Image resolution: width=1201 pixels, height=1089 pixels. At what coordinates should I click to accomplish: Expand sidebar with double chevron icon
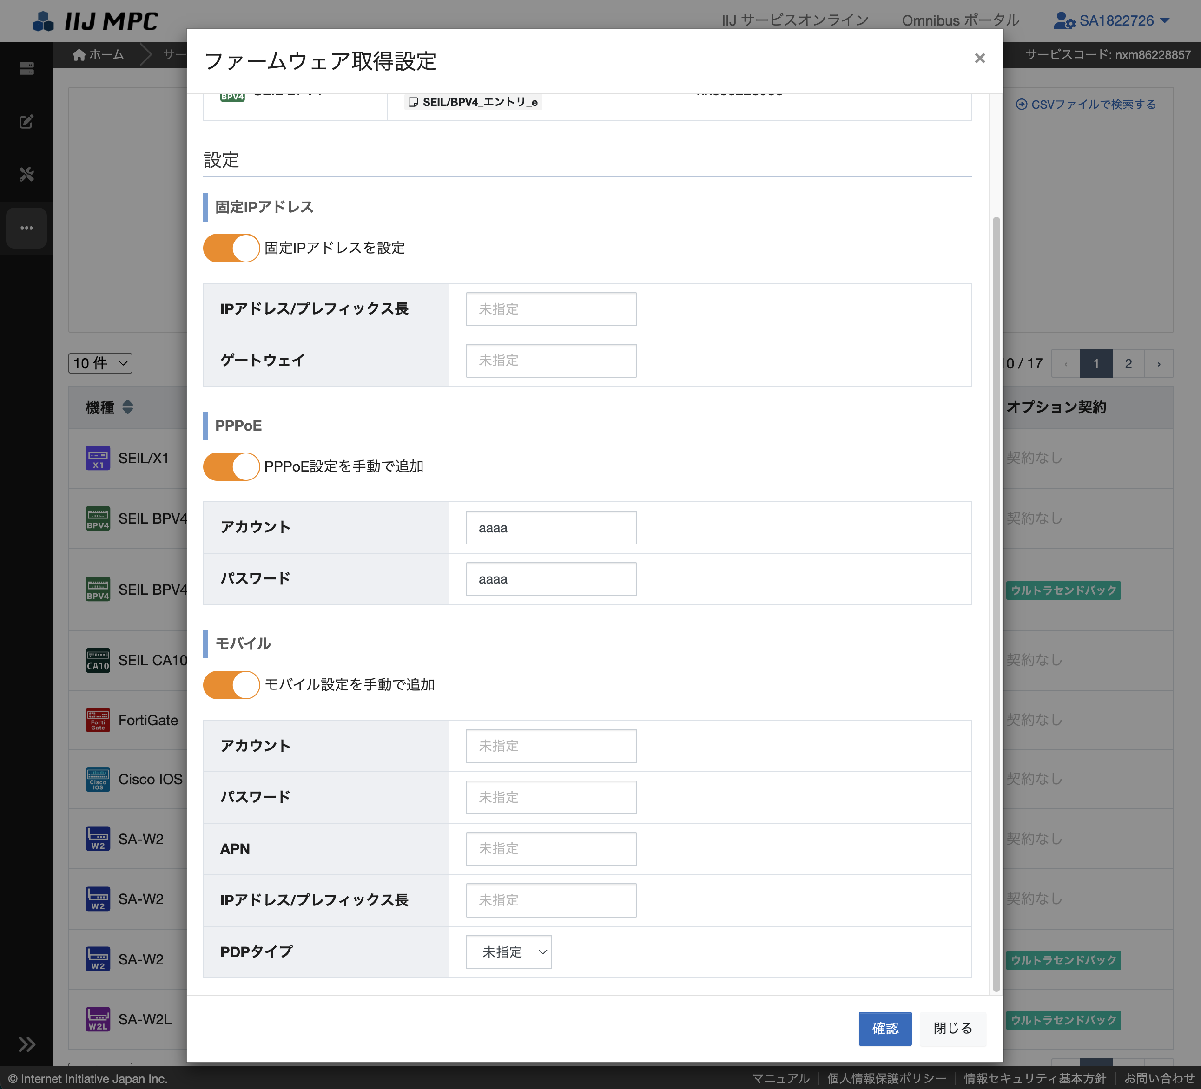tap(26, 1044)
